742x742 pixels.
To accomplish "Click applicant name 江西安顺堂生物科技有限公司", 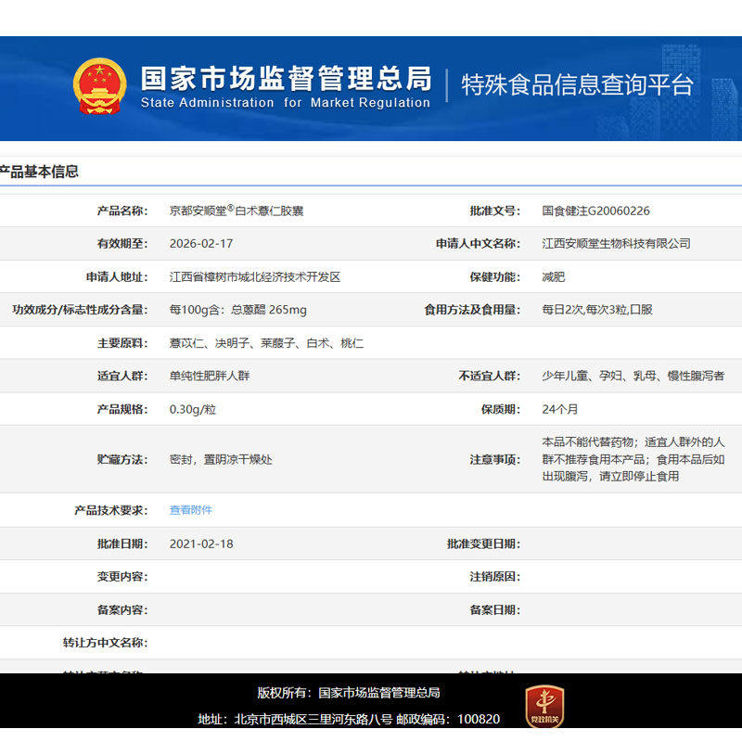I will 616,244.
